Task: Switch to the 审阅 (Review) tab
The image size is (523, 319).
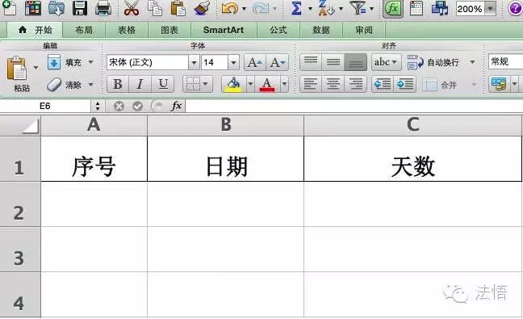Action: [364, 31]
